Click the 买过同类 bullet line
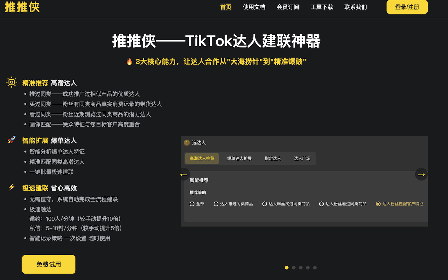This screenshot has width=448, height=280. pyautogui.click(x=96, y=104)
